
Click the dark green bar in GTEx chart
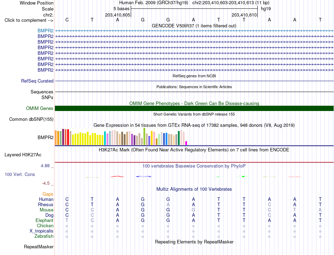point(179,138)
